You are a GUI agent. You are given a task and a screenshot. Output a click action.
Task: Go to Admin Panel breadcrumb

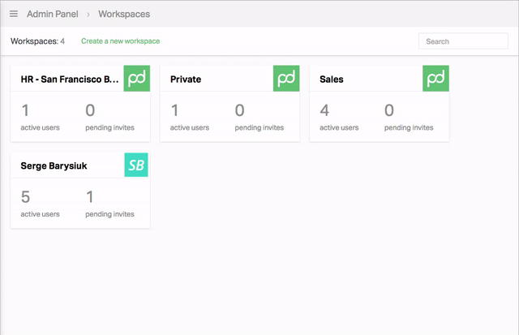point(53,14)
